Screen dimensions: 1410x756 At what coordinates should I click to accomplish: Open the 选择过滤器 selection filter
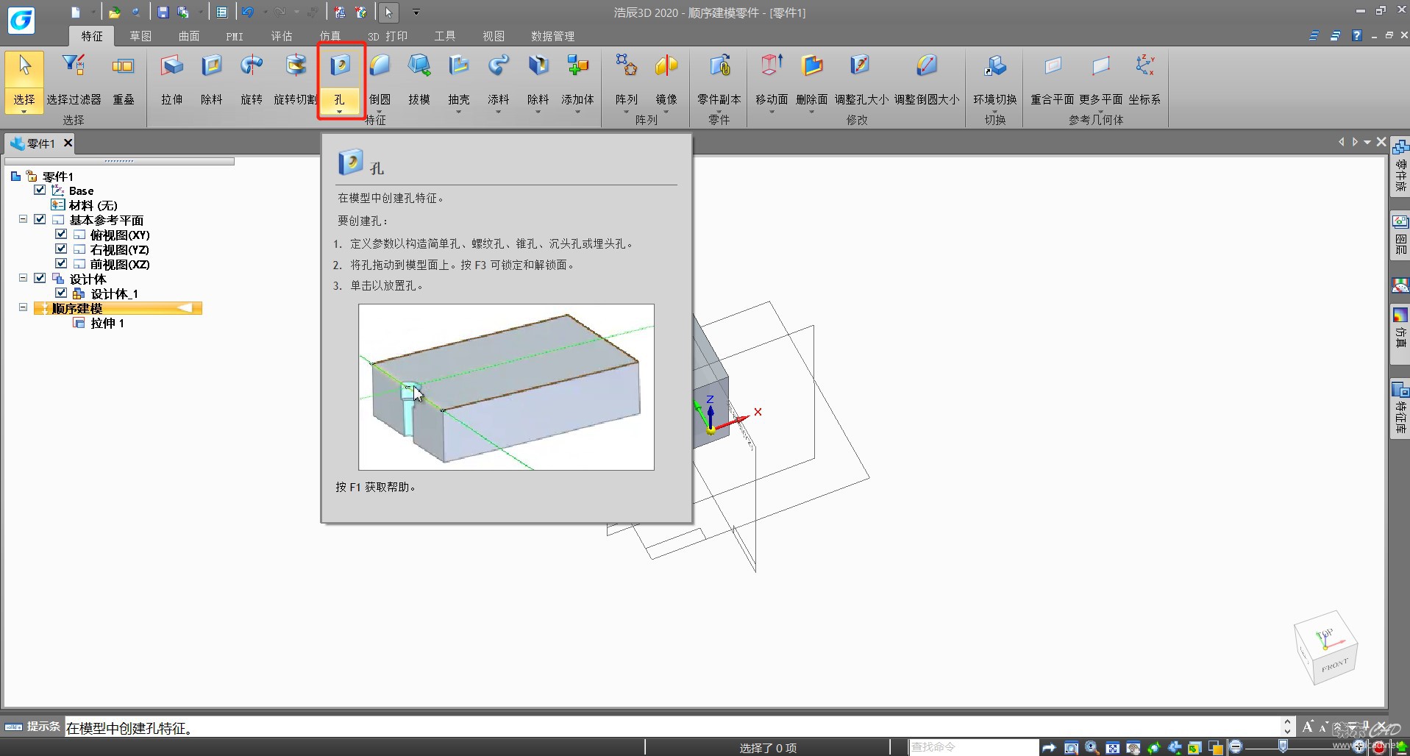[x=74, y=79]
